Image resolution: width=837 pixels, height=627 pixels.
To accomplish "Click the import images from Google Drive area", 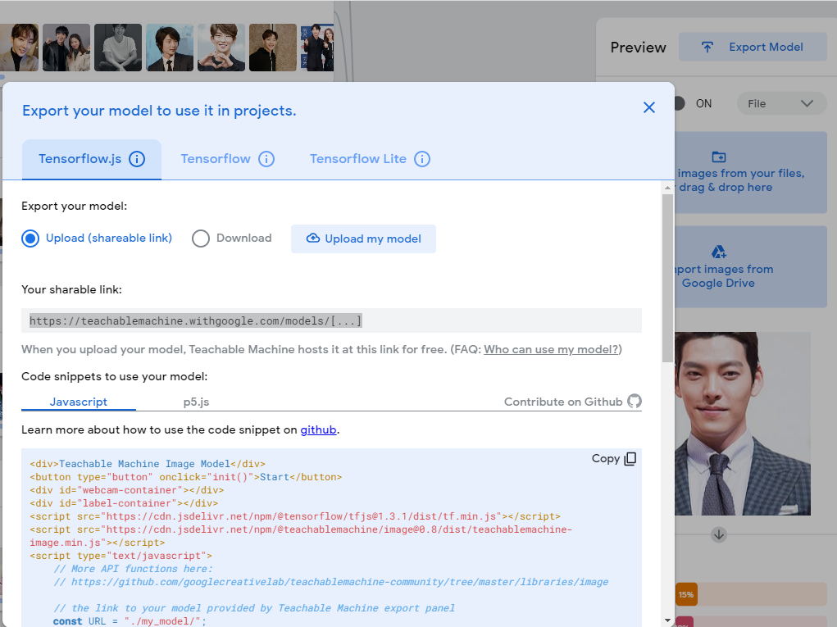I will (751, 266).
